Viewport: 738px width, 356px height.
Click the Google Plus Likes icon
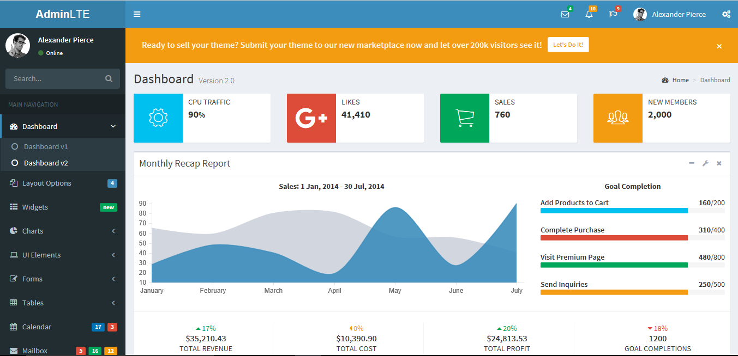coord(311,118)
